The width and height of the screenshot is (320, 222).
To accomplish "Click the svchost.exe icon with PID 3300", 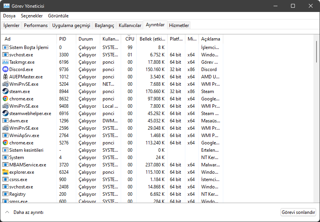I will click(x=5, y=55).
